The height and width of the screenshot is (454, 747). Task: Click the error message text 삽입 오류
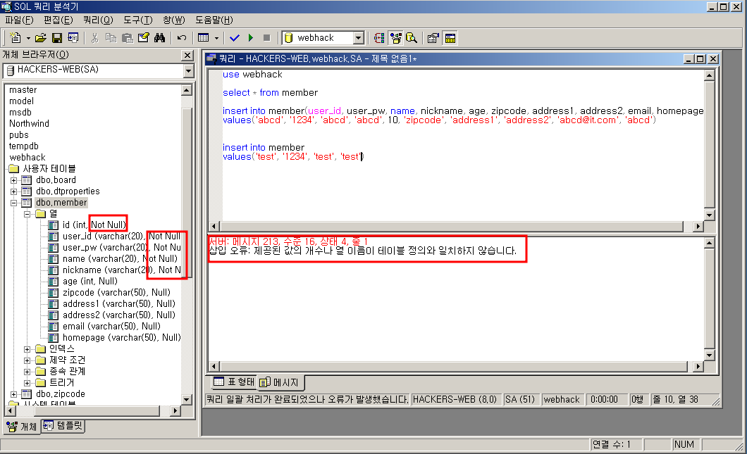(x=362, y=251)
